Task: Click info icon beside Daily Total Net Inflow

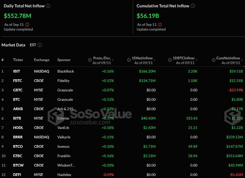Action: click(x=48, y=6)
